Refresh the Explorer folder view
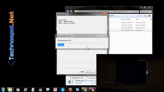The image size is (164, 92). [x=137, y=12]
